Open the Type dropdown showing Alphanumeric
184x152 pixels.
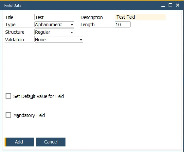[54, 25]
